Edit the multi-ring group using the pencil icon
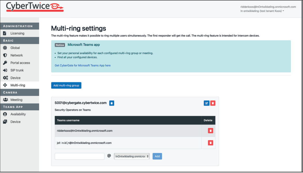The width and height of the screenshot is (303, 173). tap(206, 103)
